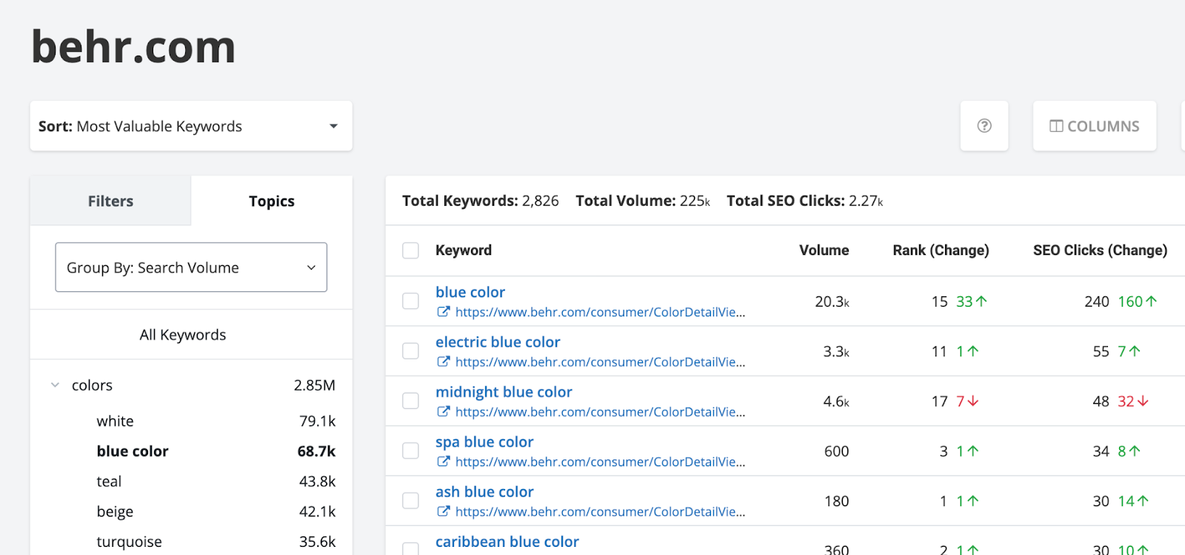Open the external link icon for electric blue color
The image size is (1185, 555).
pos(443,362)
